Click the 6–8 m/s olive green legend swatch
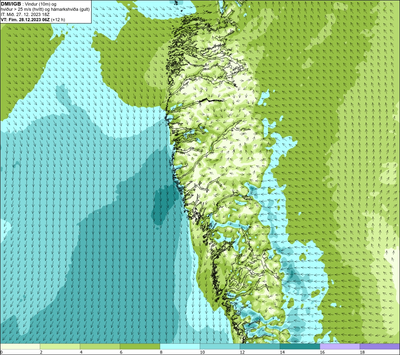400x355 pixels. click(x=140, y=346)
